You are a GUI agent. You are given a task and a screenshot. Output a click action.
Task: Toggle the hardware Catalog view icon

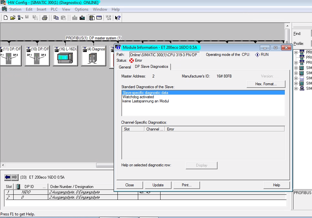point(92,18)
